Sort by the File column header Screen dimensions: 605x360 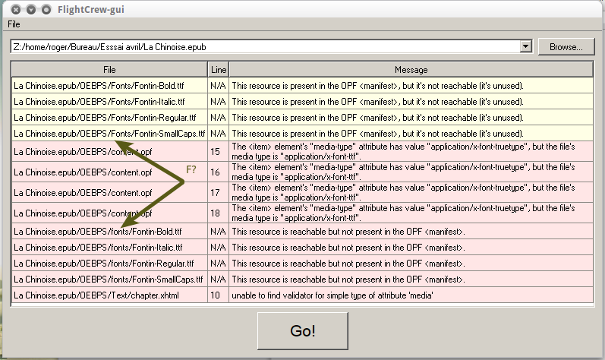(109, 70)
